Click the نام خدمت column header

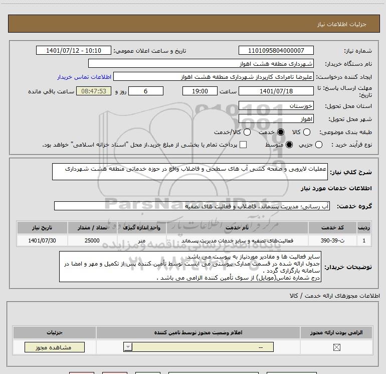click(x=237, y=227)
